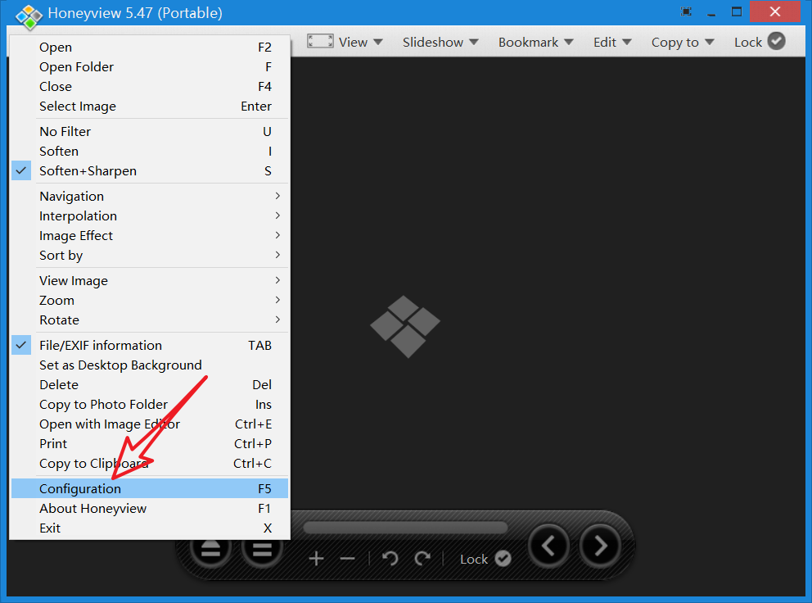Image resolution: width=812 pixels, height=603 pixels.
Task: Choose Copy to Photo Folder
Action: pyautogui.click(x=150, y=405)
